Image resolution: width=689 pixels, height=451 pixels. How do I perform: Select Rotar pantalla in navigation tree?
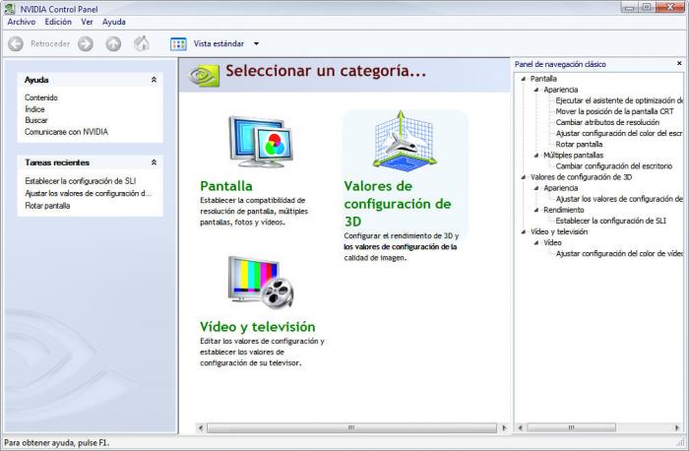579,144
